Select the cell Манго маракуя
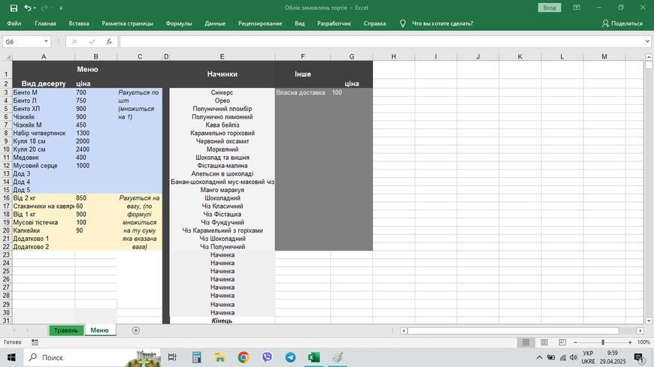654x367 pixels. [x=223, y=190]
